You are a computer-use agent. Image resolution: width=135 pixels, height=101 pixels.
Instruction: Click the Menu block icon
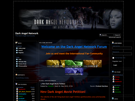pyautogui.click(x=17, y=43)
